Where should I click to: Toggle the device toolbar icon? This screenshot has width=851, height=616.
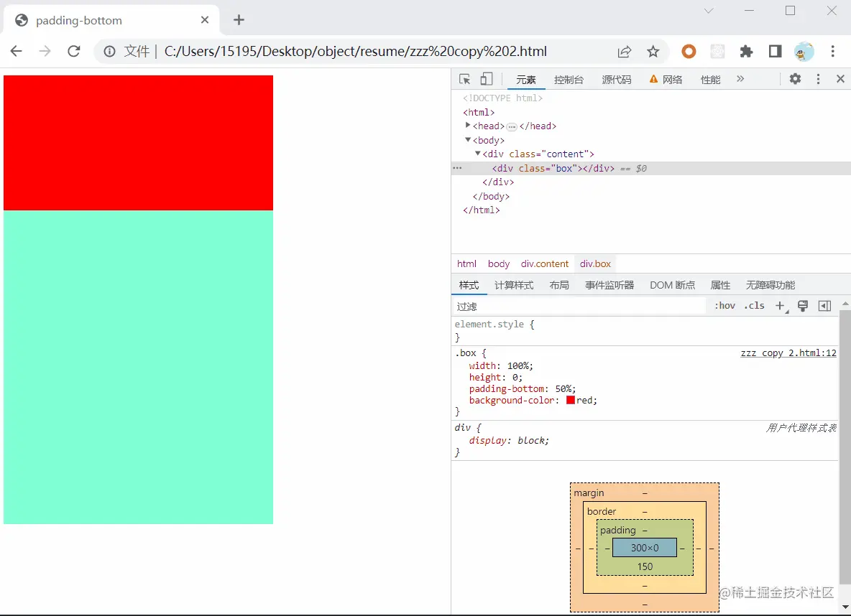coord(487,79)
